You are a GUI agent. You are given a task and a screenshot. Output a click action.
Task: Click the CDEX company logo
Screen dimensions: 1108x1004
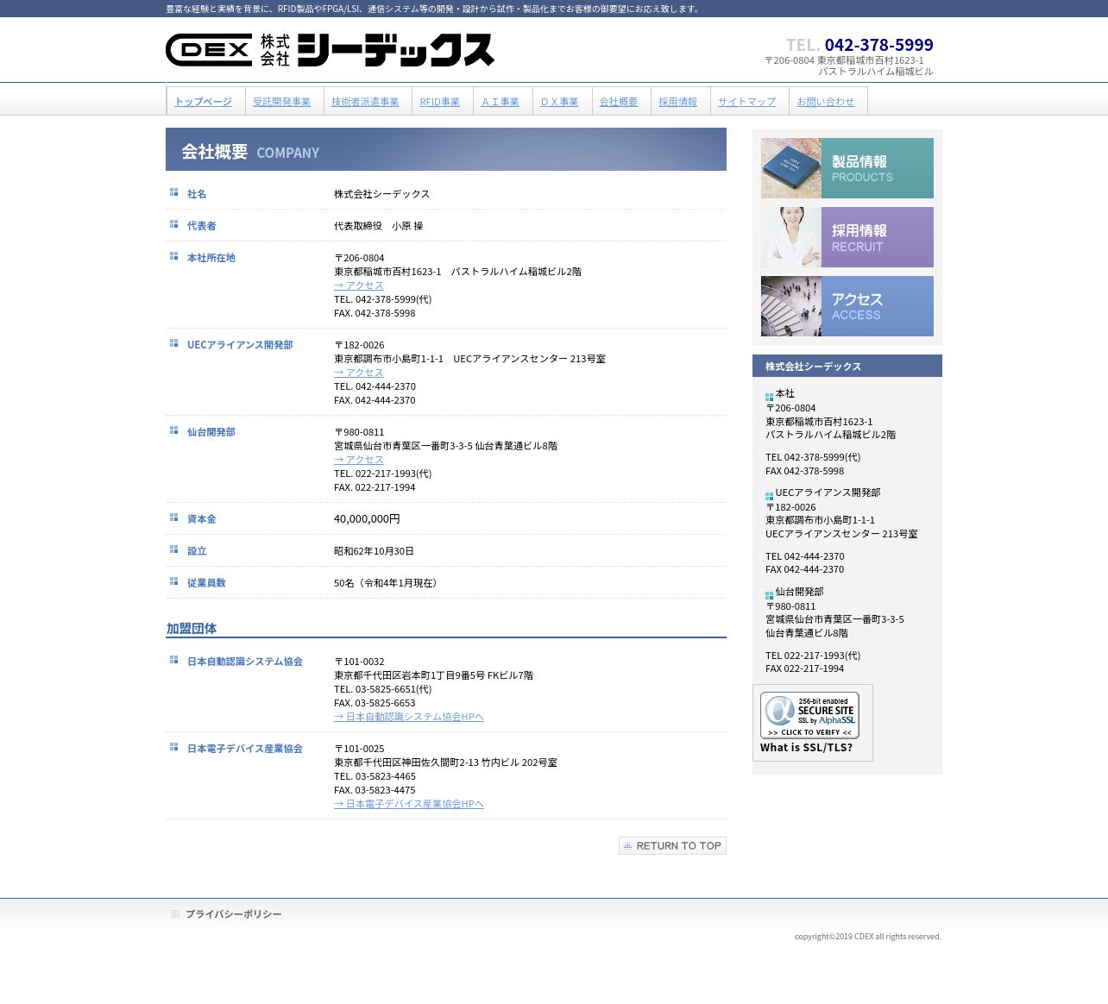point(330,50)
